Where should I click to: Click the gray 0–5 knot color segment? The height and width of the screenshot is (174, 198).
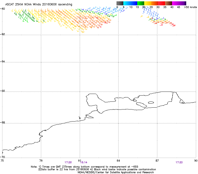click(x=120, y=3)
